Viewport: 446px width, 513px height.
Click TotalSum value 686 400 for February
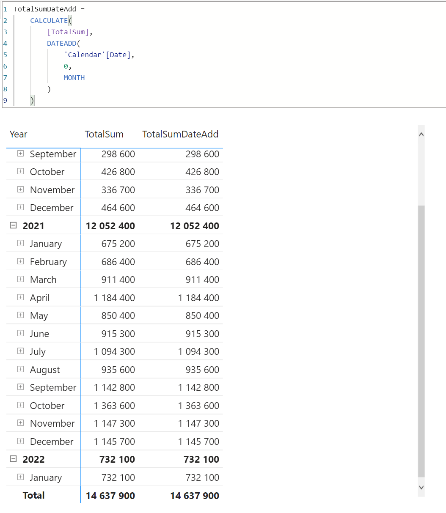(118, 262)
